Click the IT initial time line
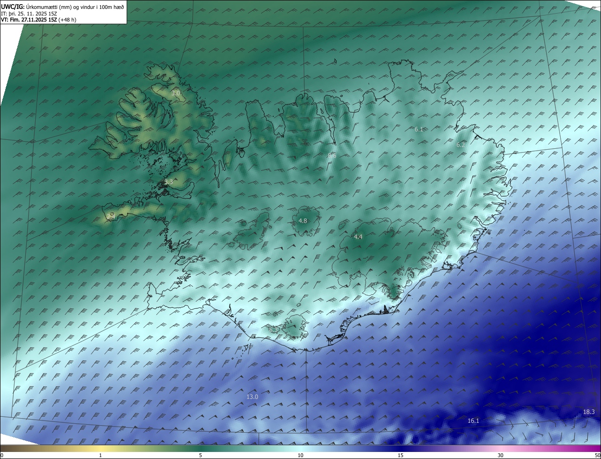Screen dimensions: 601x459 coord(29,13)
